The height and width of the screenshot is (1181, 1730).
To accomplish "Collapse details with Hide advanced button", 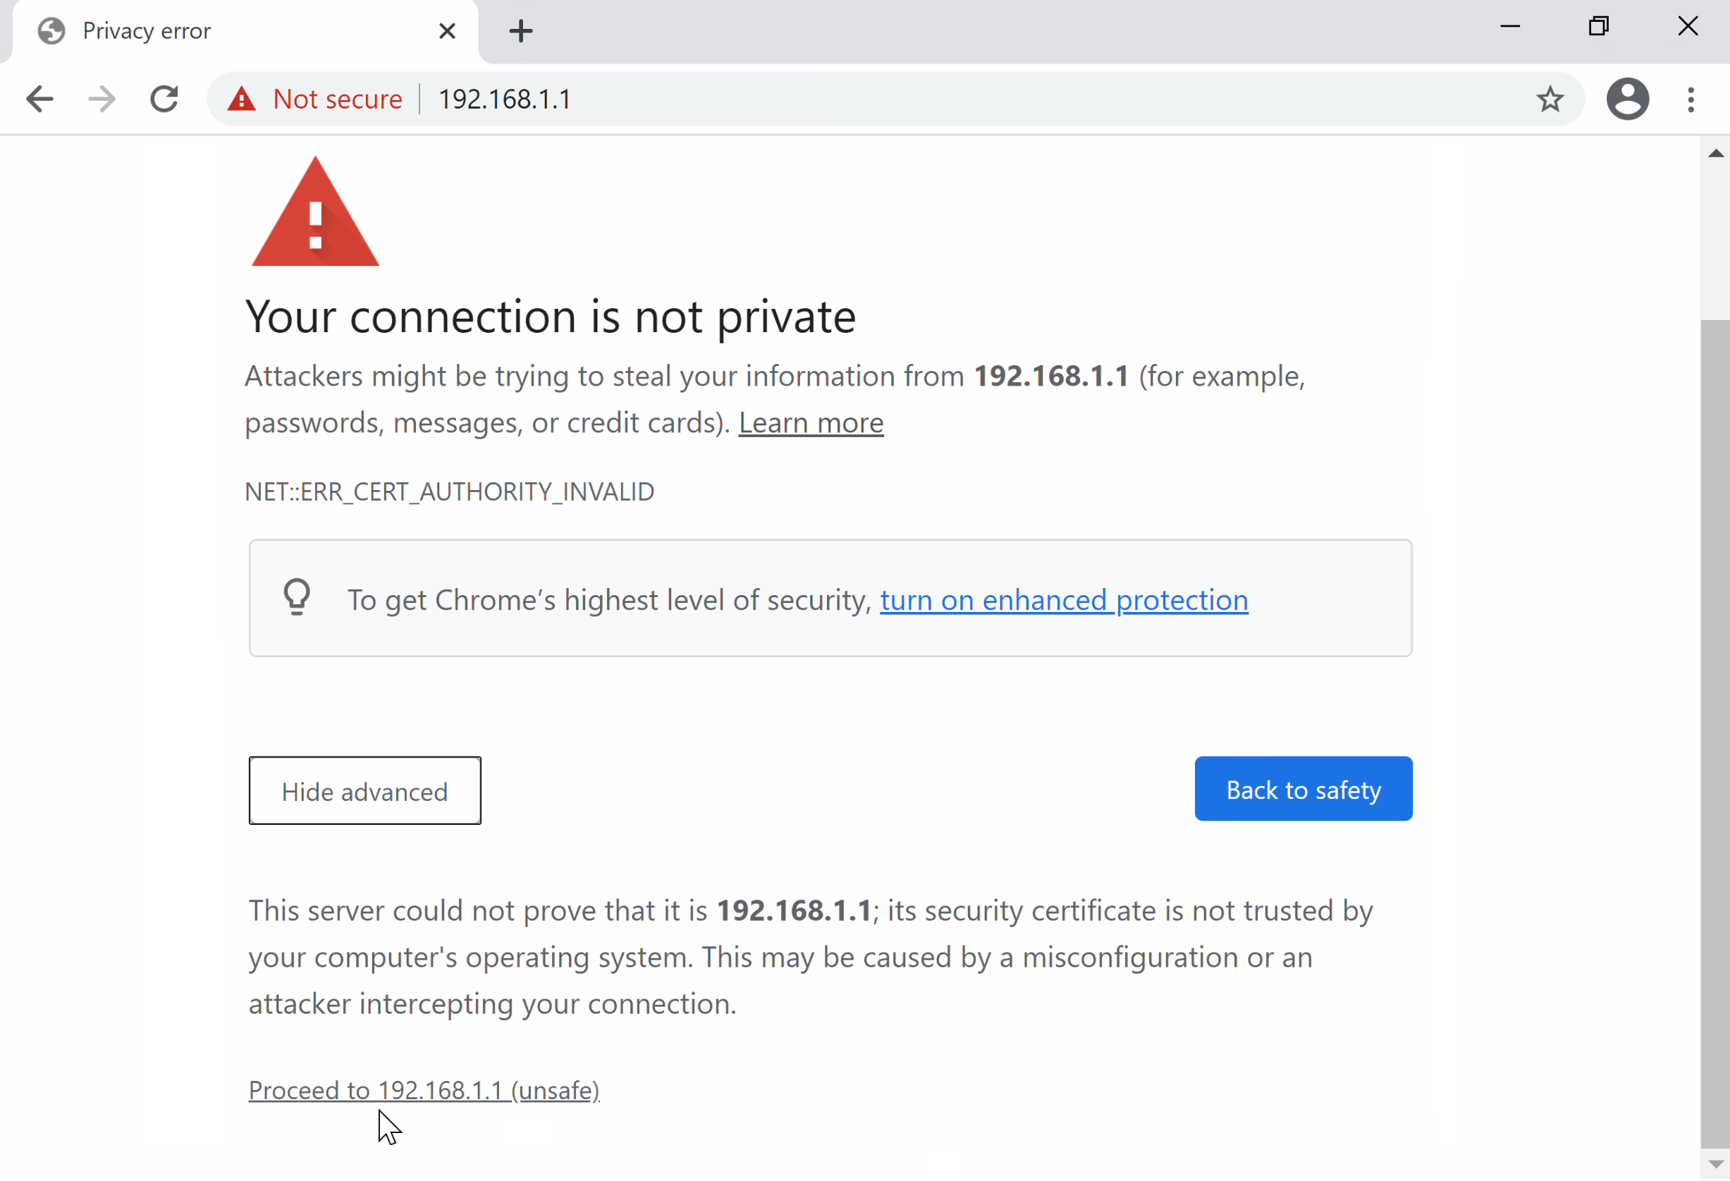I will [x=364, y=791].
